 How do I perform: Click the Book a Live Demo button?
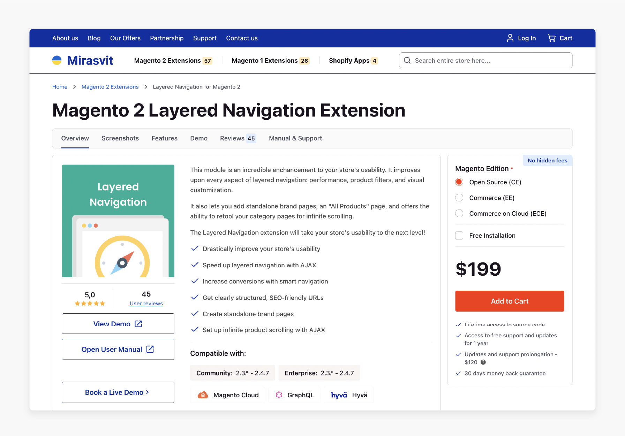(x=118, y=392)
